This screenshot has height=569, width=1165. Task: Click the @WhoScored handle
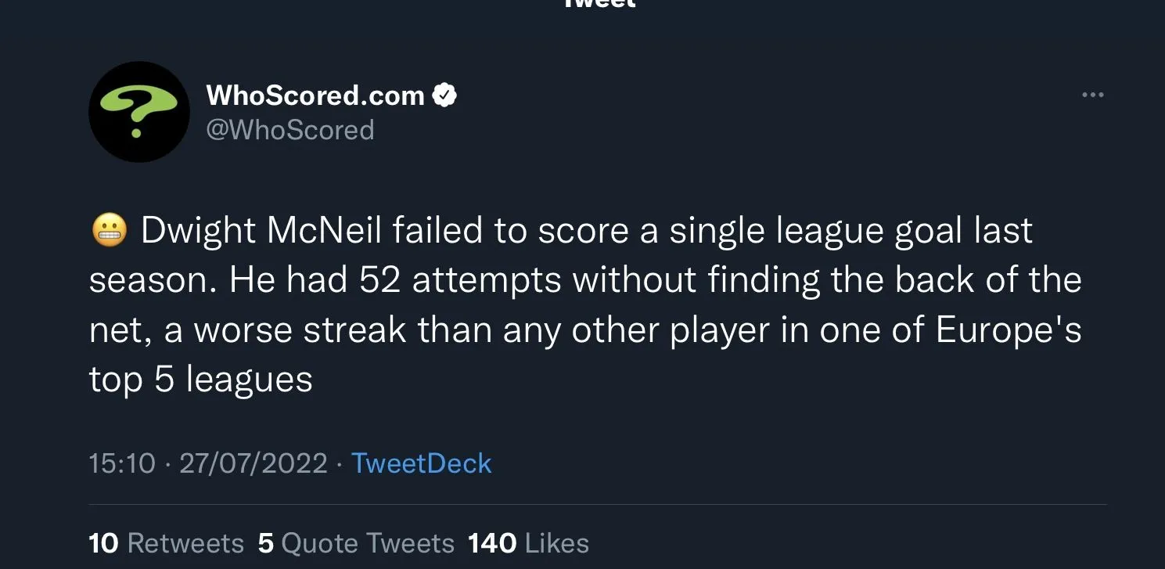click(x=289, y=129)
